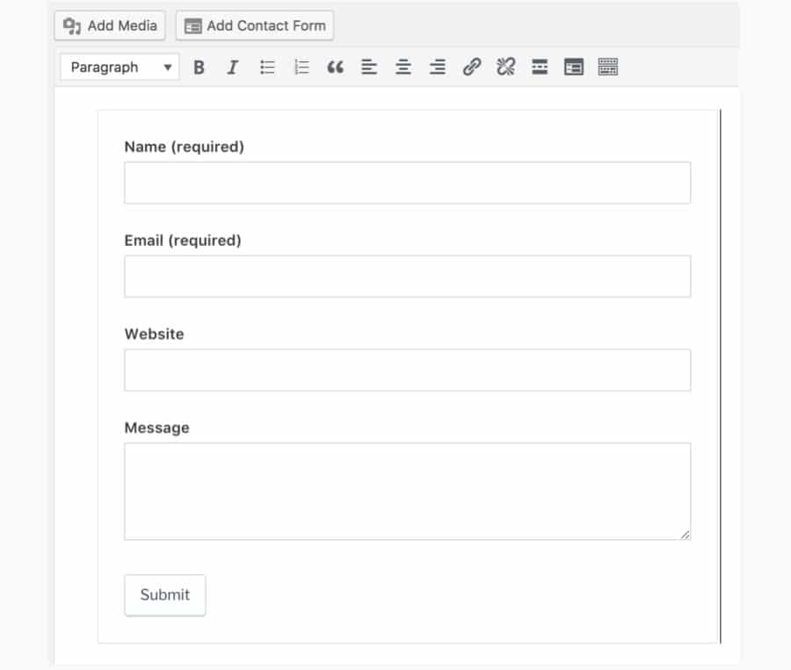Toggle bold formatting in the editor toolbar
The height and width of the screenshot is (670, 791).
pos(199,67)
